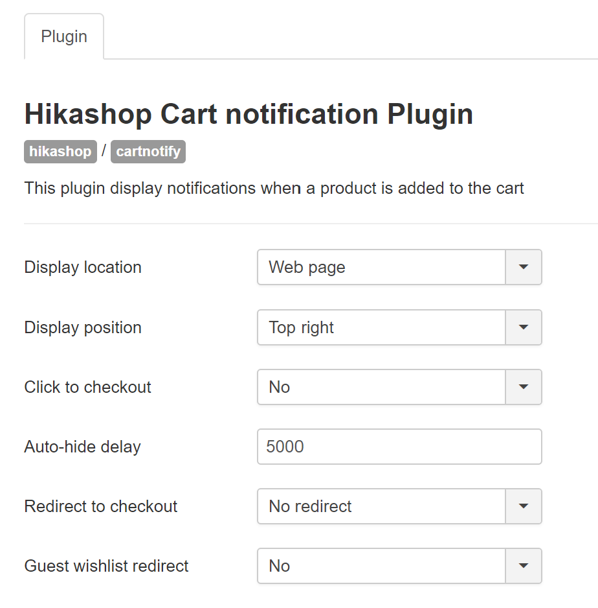Click the Guest wishlist redirect label
The image size is (598, 608).
(x=106, y=566)
